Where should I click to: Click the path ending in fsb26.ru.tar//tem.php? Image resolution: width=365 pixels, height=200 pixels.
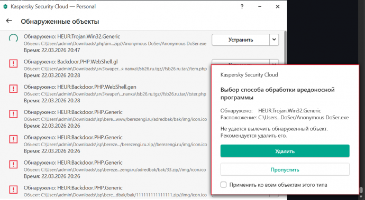pyautogui.click(x=115, y=69)
